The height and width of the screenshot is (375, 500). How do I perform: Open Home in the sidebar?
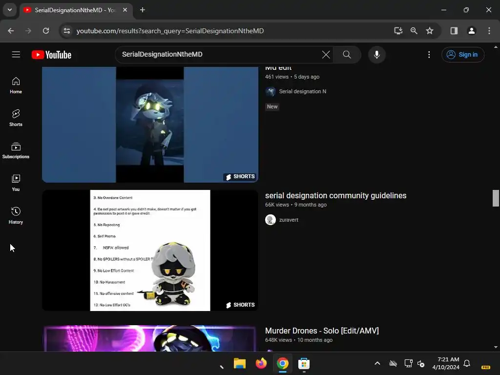click(16, 85)
